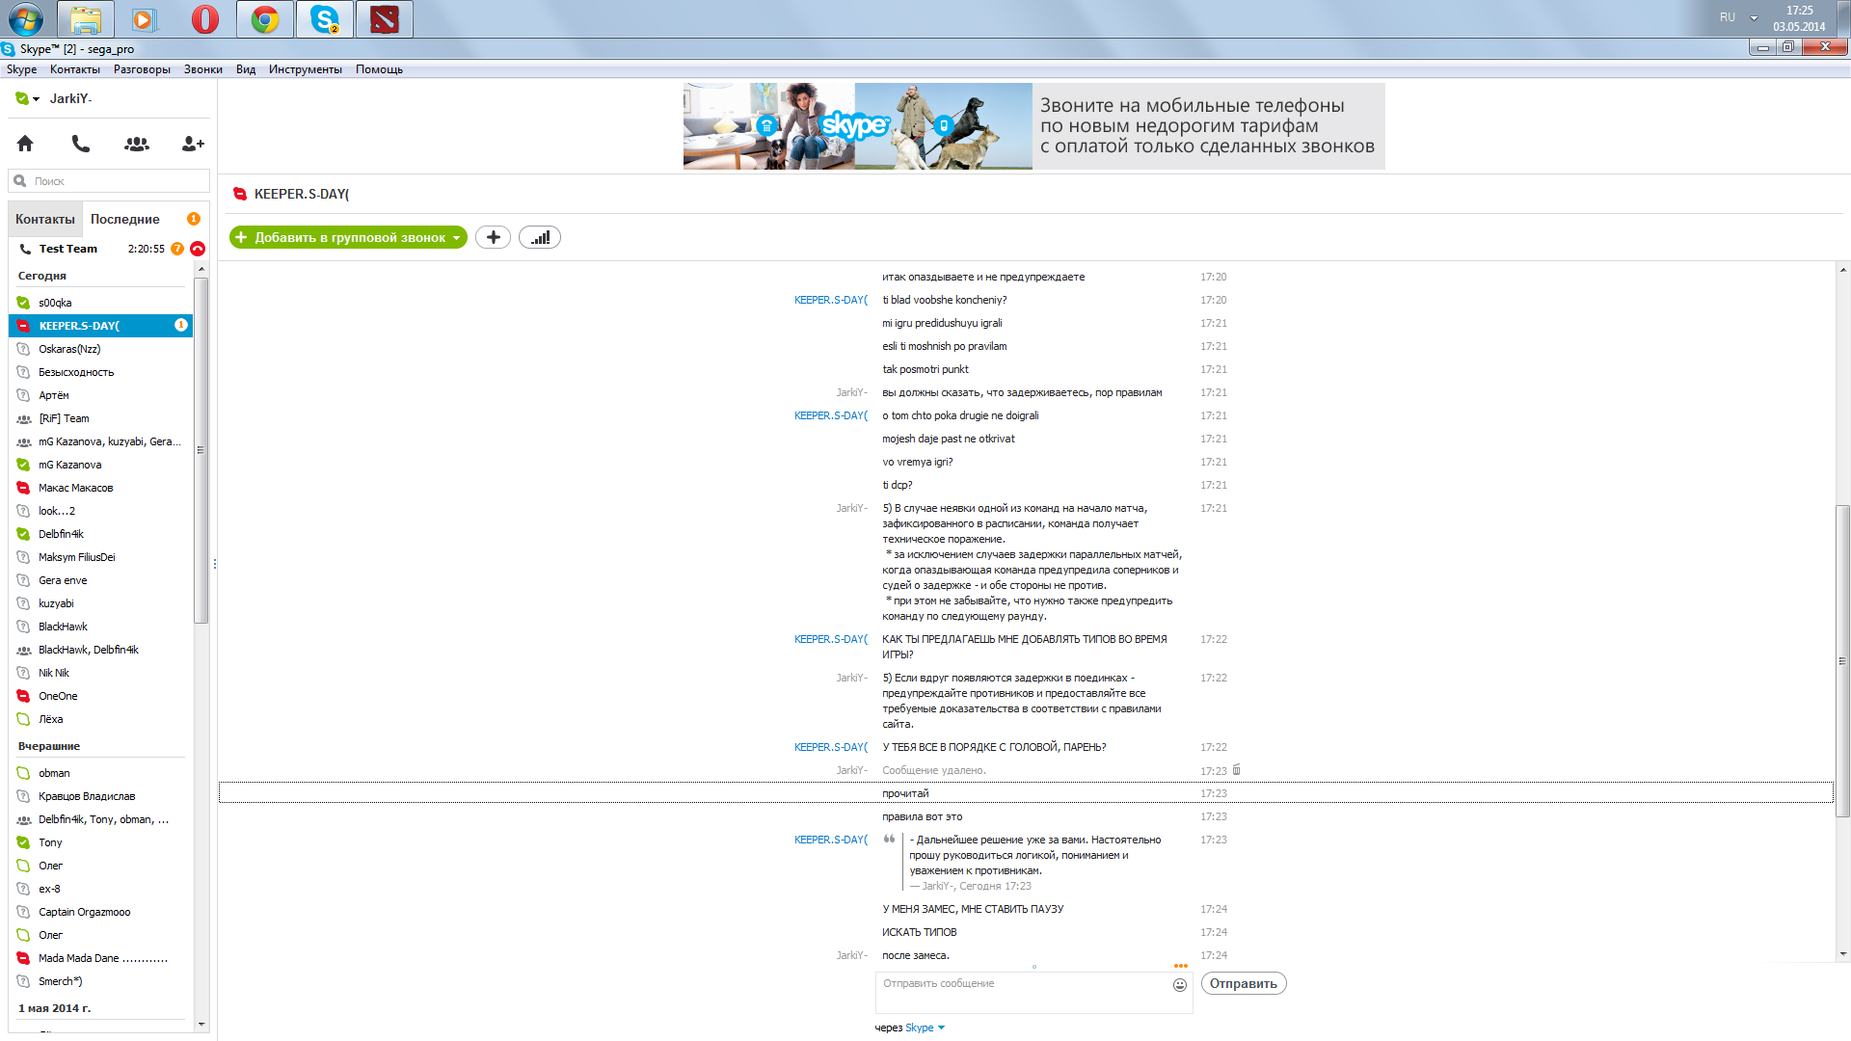Expand Добавить в групповой звонок dropdown arrow
This screenshot has width=1851, height=1041.
(456, 238)
